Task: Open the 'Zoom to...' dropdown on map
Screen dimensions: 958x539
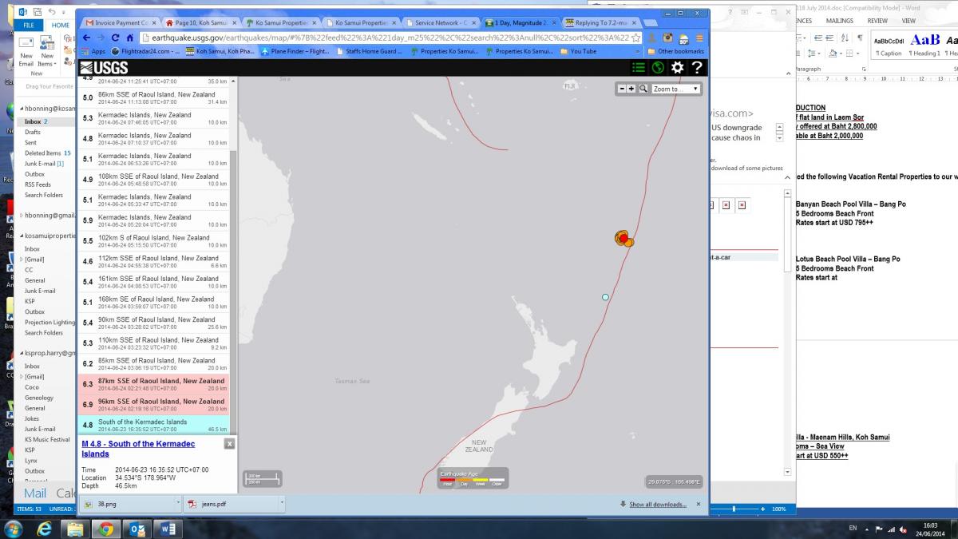Action: pyautogui.click(x=676, y=89)
